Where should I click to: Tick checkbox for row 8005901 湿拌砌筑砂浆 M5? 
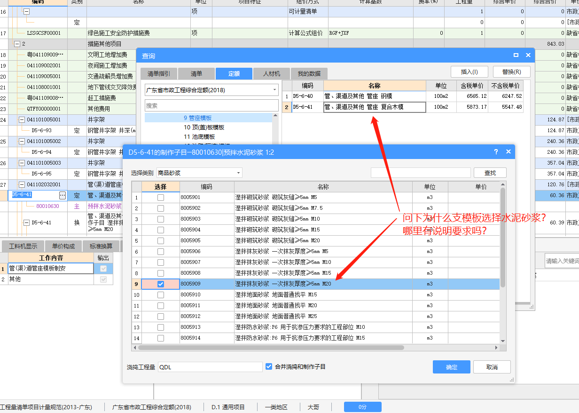tap(161, 198)
